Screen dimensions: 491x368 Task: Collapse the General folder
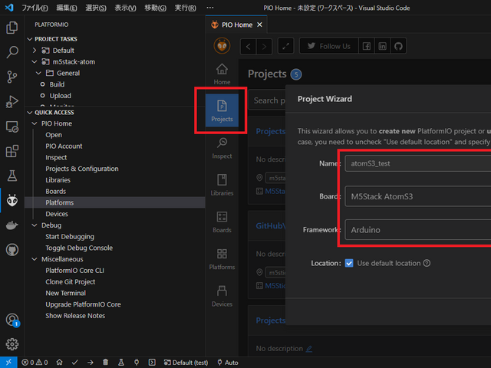click(x=38, y=74)
